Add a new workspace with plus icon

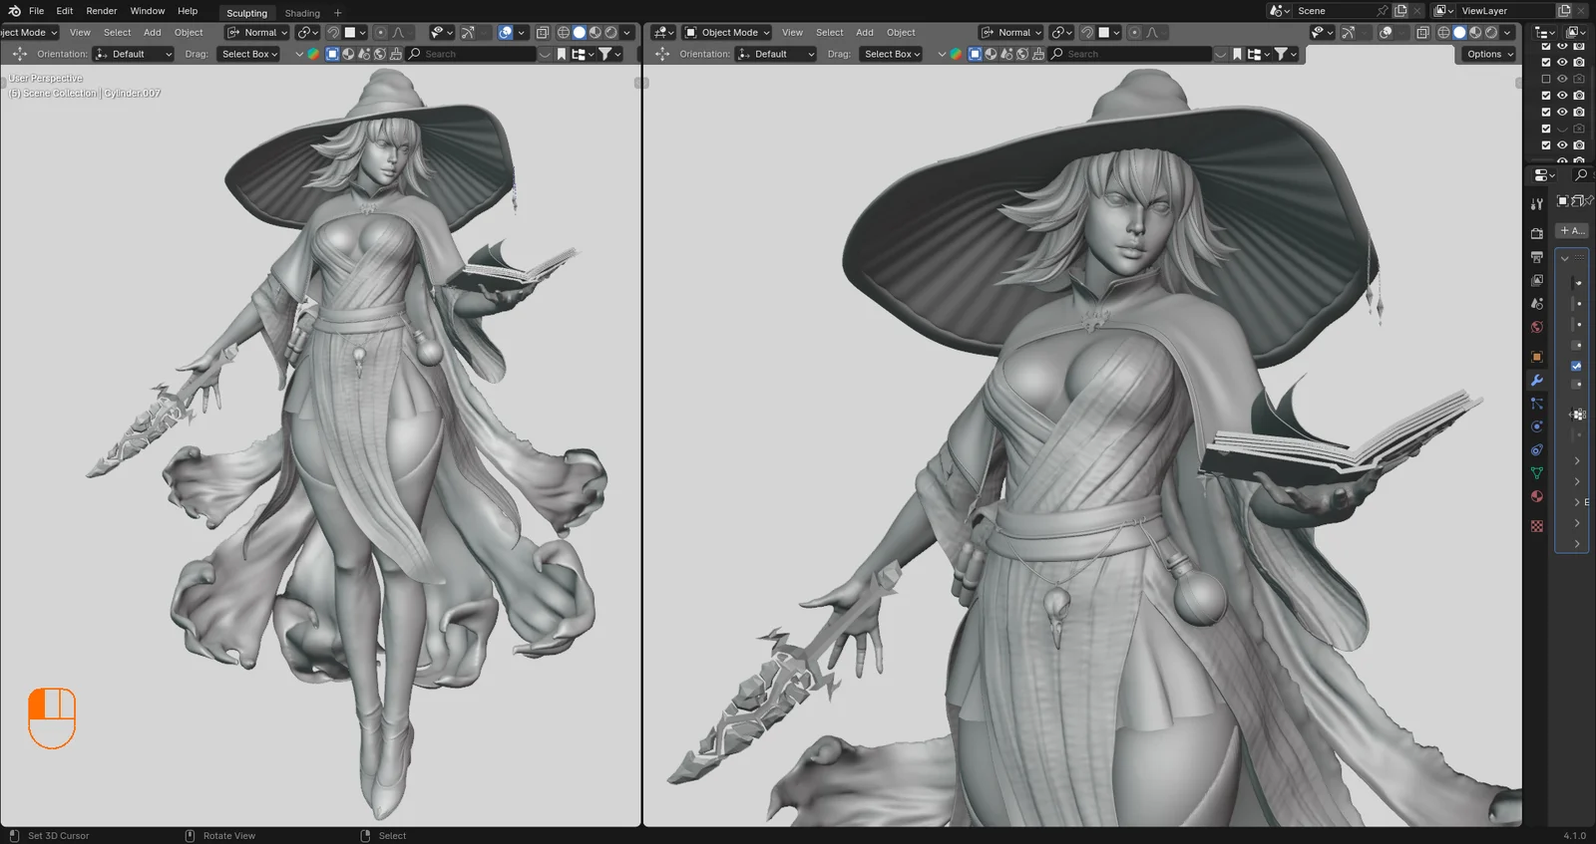[337, 13]
